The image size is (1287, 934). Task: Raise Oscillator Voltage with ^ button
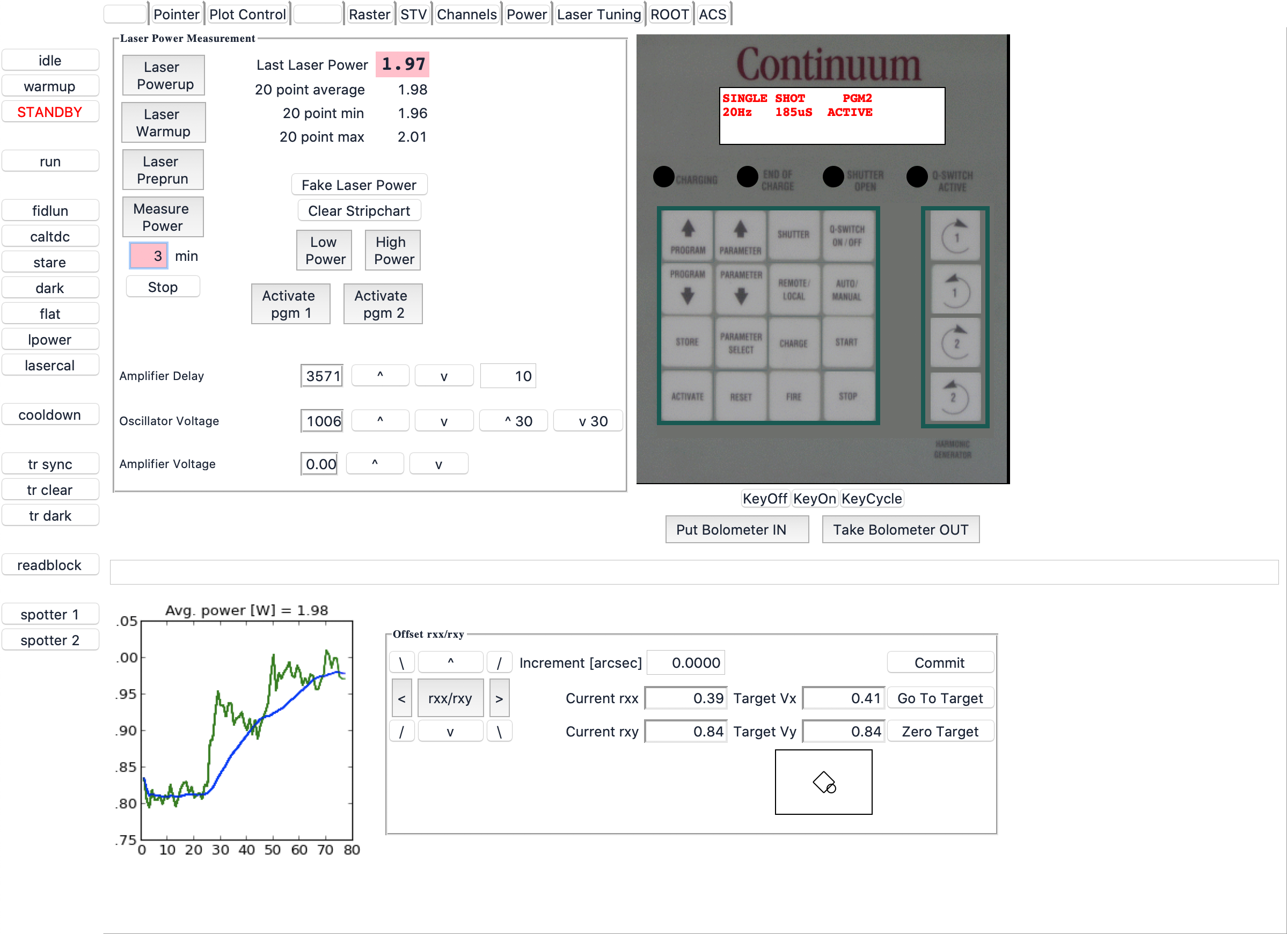(380, 421)
